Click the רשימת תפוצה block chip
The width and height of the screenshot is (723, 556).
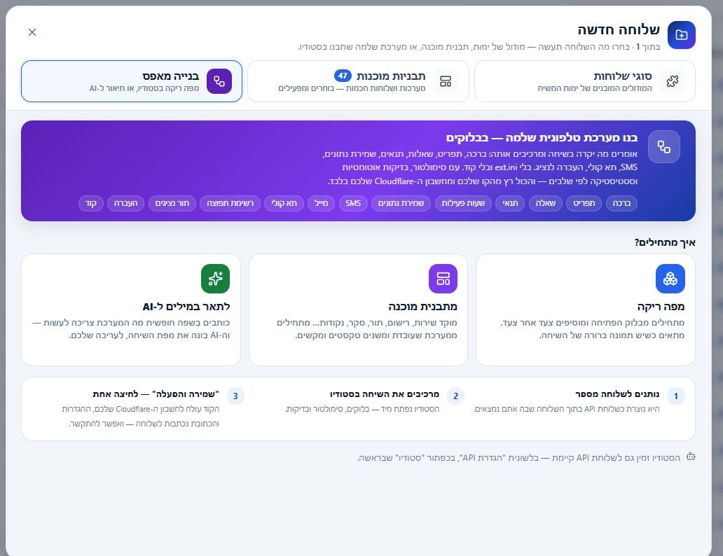tap(230, 203)
